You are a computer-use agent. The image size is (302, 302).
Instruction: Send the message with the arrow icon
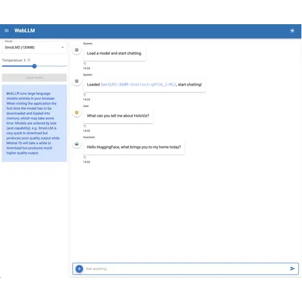[292, 269]
